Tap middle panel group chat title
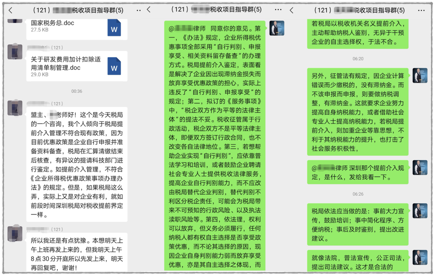The image size is (435, 276). tap(215, 10)
